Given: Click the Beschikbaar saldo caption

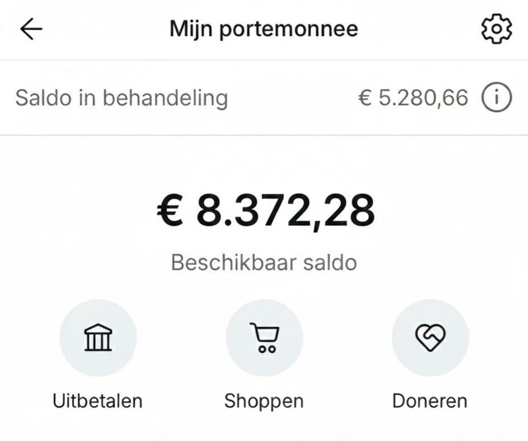Looking at the screenshot, I should [x=264, y=263].
